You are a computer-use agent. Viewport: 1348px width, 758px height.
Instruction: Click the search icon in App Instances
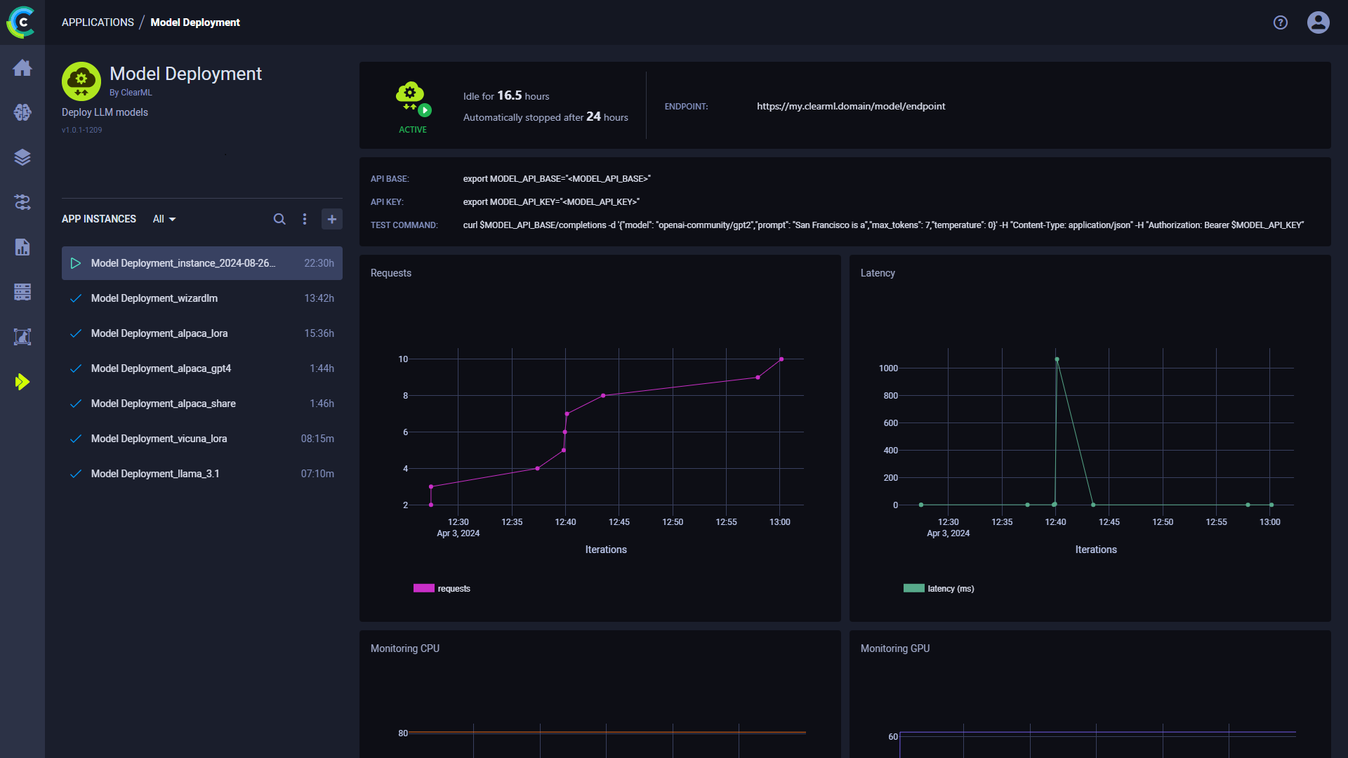280,219
